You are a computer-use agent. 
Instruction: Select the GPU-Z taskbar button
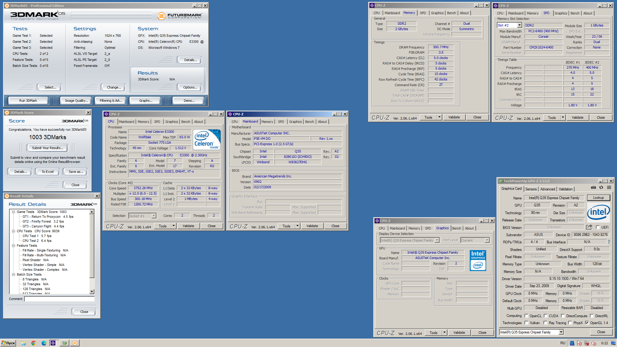coord(64,343)
